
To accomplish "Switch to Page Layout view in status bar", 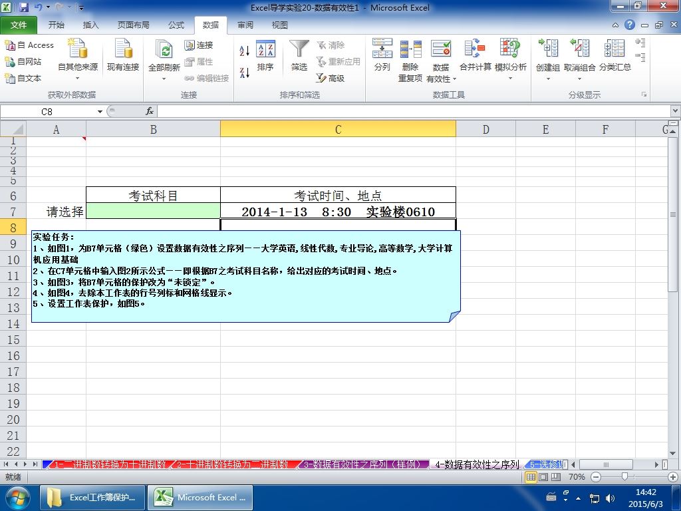I will [x=543, y=477].
